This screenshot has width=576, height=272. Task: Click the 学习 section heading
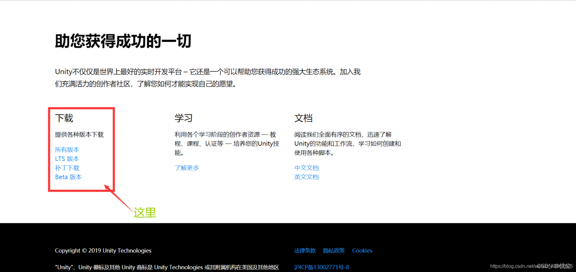pos(182,118)
